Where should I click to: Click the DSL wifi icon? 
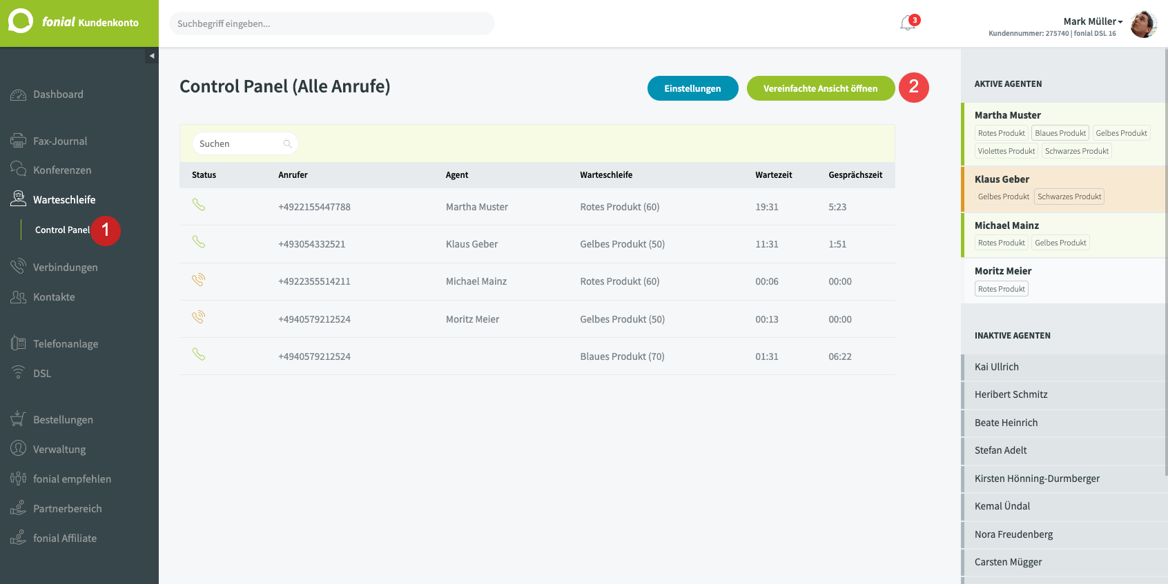click(x=19, y=372)
